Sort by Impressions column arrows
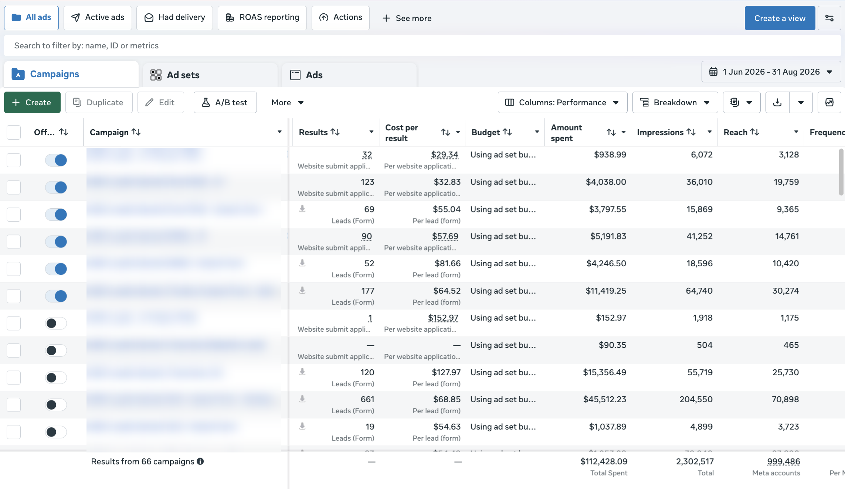845x489 pixels. pos(691,132)
